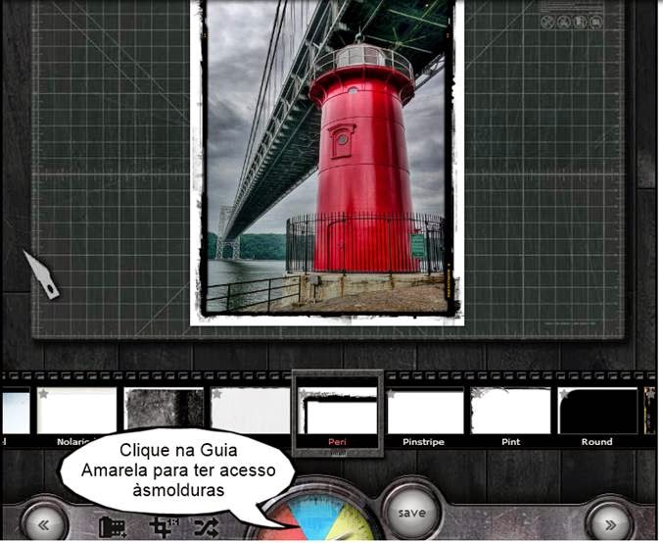The image size is (663, 543).
Task: Favorite star on the Nolaric frame
Action: [x=43, y=394]
